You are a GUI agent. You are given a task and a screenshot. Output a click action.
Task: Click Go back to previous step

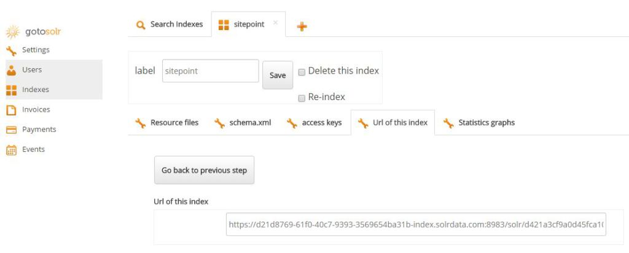pyautogui.click(x=204, y=170)
